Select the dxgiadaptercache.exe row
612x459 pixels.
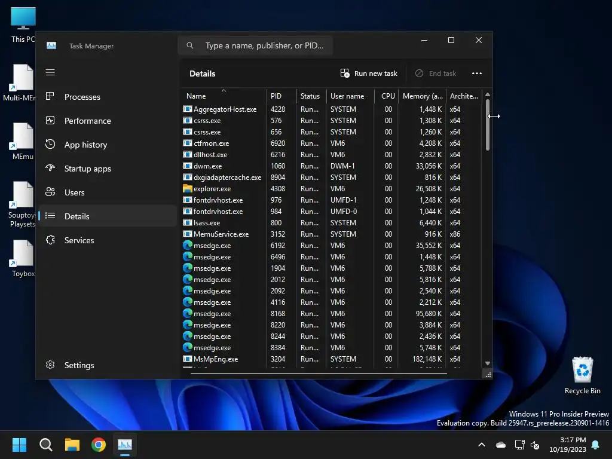coord(332,177)
